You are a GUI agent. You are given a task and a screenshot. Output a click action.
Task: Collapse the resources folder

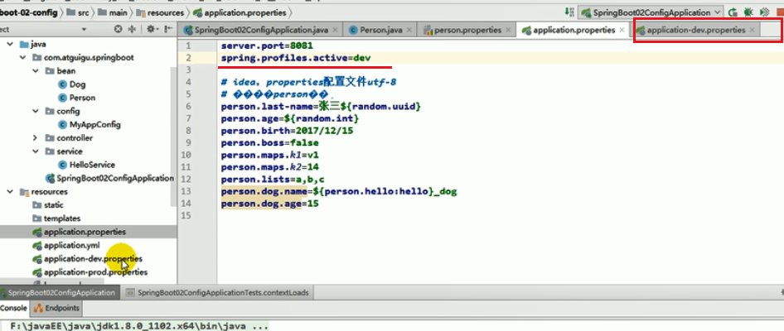pyautogui.click(x=9, y=192)
